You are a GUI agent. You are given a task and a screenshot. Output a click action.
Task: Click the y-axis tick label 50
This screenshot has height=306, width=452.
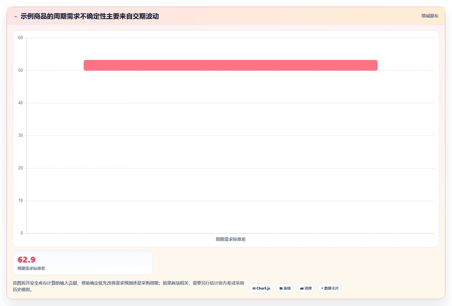(x=20, y=70)
